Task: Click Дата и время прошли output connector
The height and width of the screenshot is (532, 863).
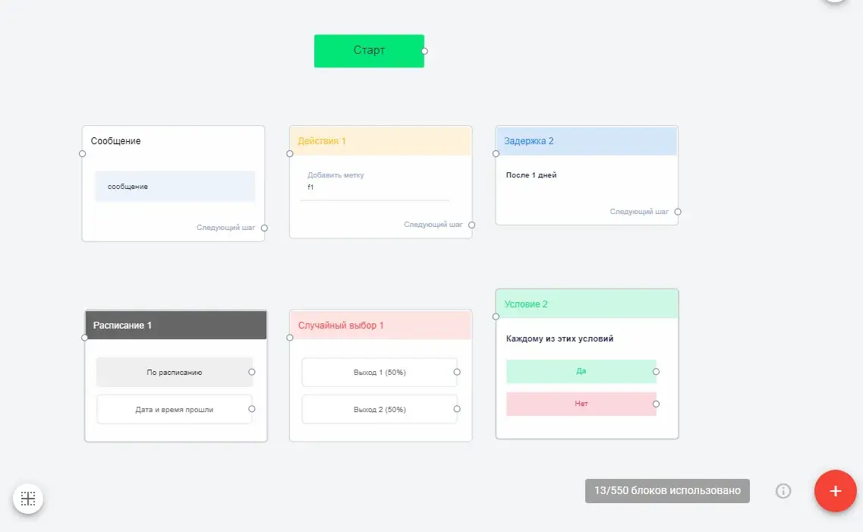Action: click(252, 409)
